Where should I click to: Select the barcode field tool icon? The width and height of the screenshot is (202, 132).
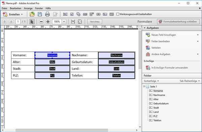click(111, 14)
